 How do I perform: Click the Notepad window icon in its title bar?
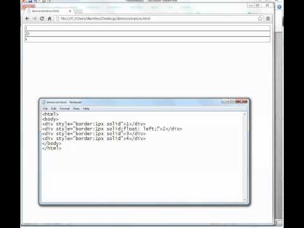tap(44, 102)
